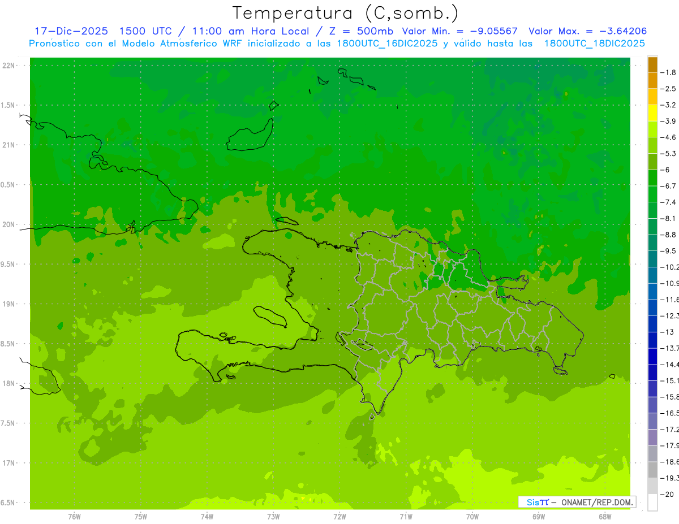Viewport: 679px width, 524px height.
Task: Click the "76W" longitude axis label
Action: 74,517
